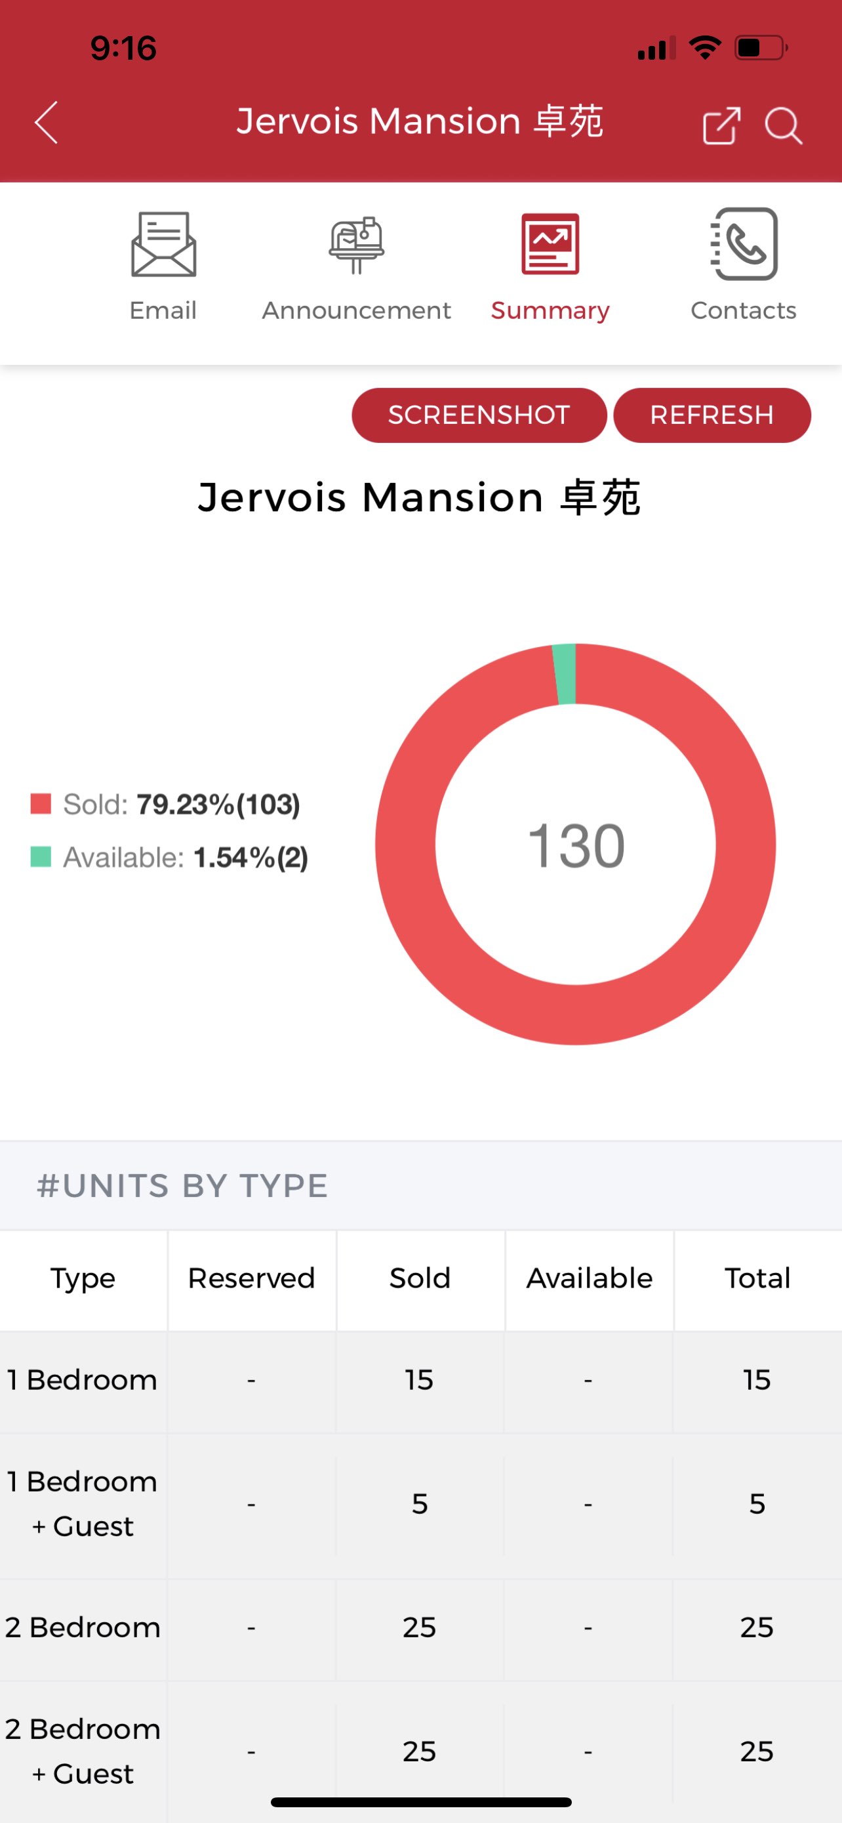
Task: Tap the Available column header
Action: tap(589, 1278)
